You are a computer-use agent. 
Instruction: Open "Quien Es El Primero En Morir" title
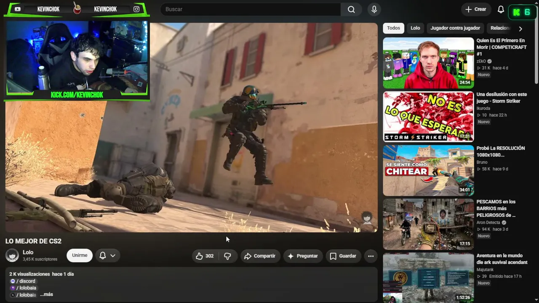[x=502, y=47]
